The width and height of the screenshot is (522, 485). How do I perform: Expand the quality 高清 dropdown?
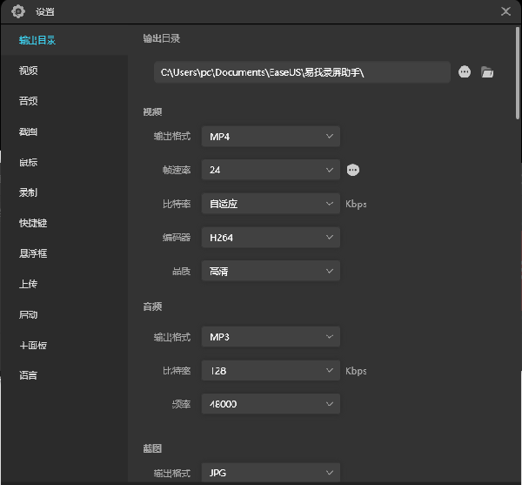270,271
